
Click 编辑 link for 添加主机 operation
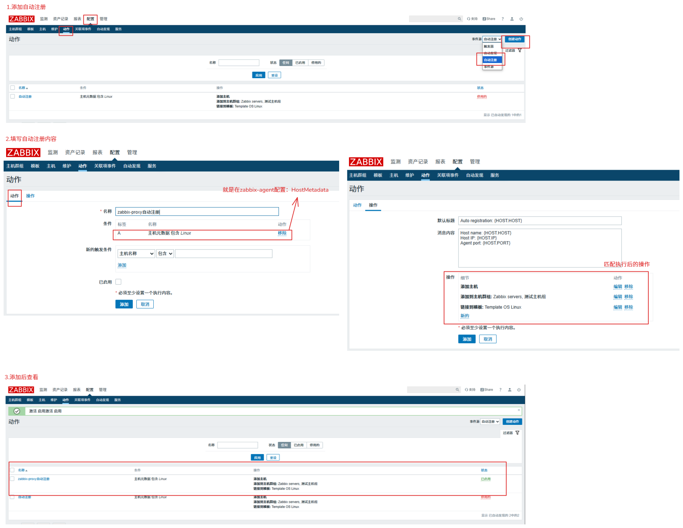click(618, 287)
